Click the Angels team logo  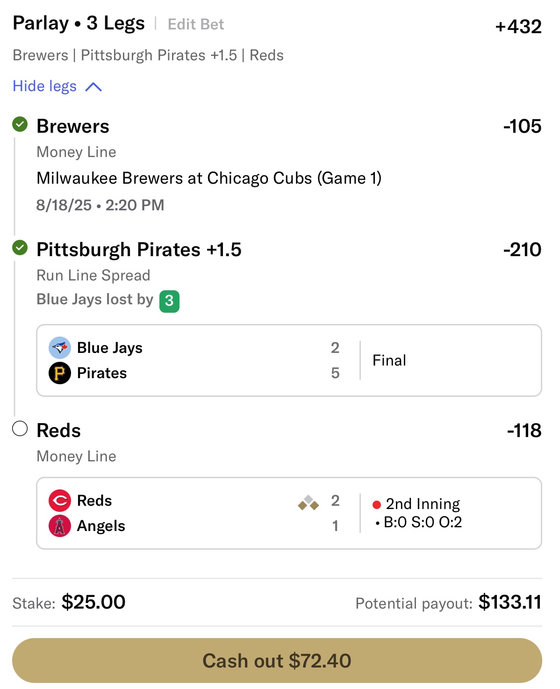tap(60, 526)
